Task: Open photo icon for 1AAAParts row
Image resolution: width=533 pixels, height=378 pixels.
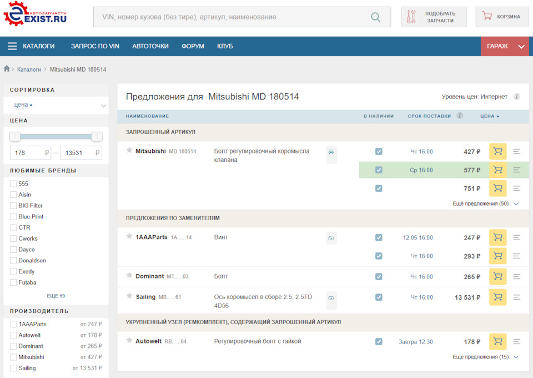Action: [331, 238]
